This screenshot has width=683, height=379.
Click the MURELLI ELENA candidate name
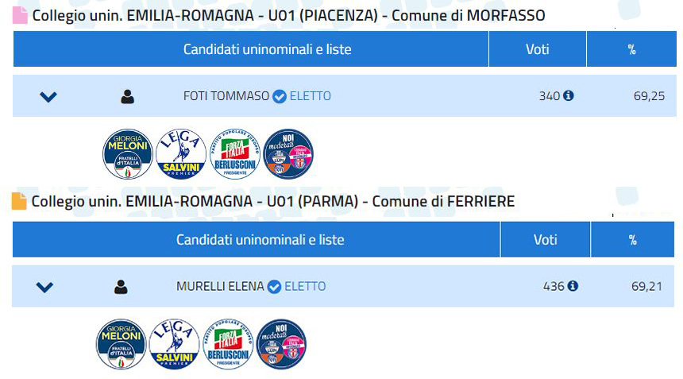[x=220, y=286]
